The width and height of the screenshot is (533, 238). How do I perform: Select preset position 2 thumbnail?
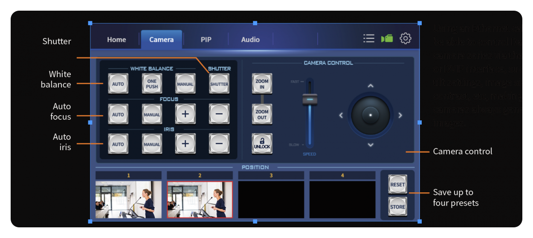(x=200, y=199)
